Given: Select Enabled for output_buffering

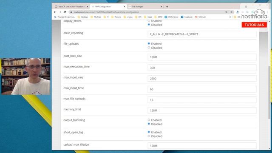Looking at the screenshot, I should coord(149,120).
